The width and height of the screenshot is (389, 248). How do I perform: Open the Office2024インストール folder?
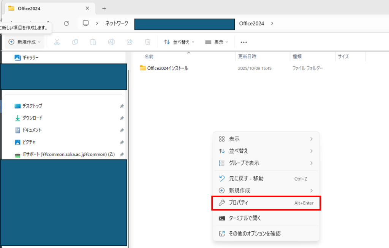pos(167,68)
